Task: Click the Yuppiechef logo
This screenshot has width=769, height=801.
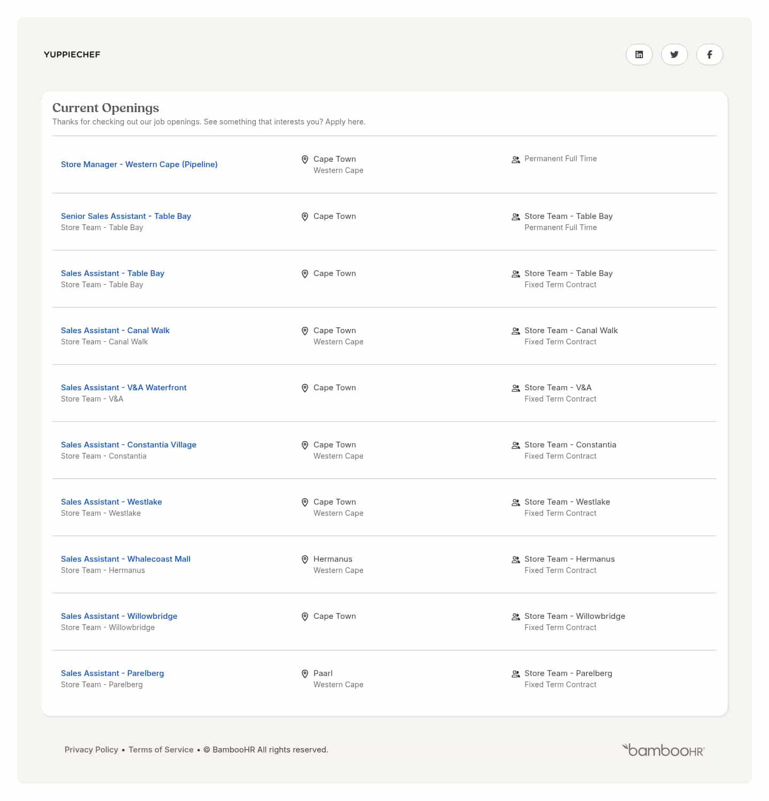Action: click(72, 54)
